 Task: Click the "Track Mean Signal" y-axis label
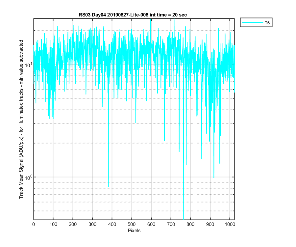coord(21,119)
